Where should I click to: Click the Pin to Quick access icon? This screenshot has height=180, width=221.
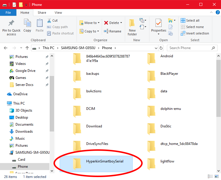point(11,23)
